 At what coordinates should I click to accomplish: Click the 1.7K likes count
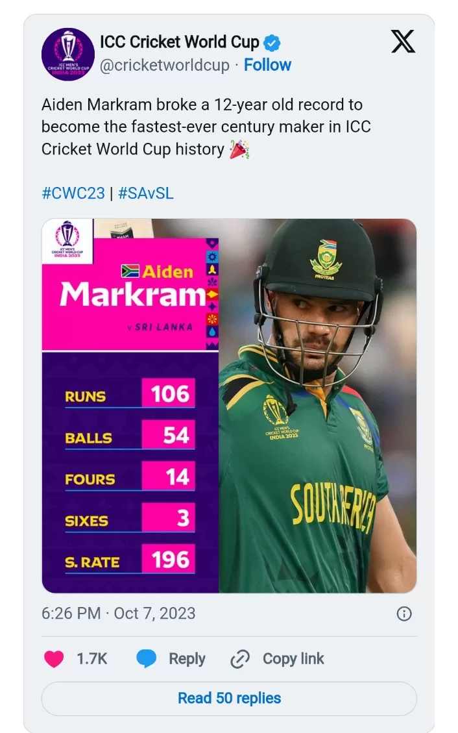91,659
